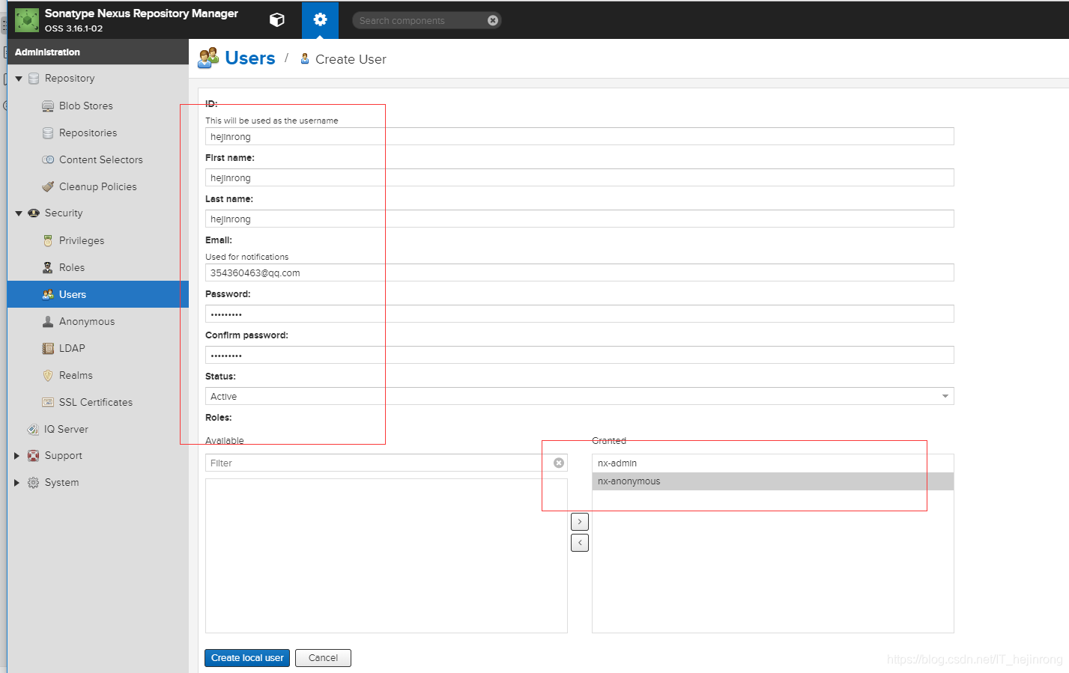Image resolution: width=1069 pixels, height=673 pixels.
Task: Open Cleanup Policies page
Action: [98, 187]
